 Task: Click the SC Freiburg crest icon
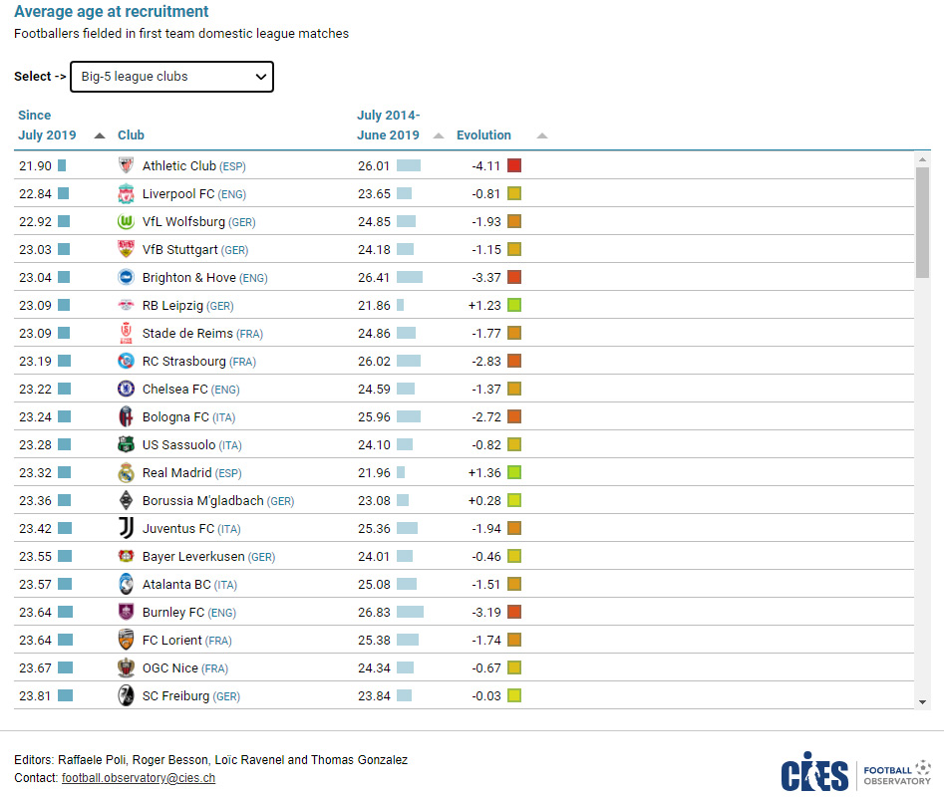pos(126,696)
